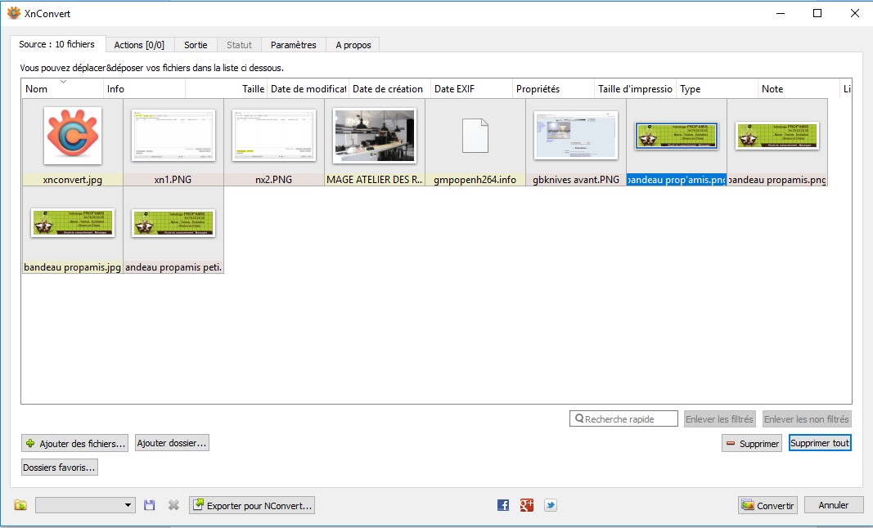Click Exporter pour NConvert button
This screenshot has height=528, width=873.
tap(252, 505)
